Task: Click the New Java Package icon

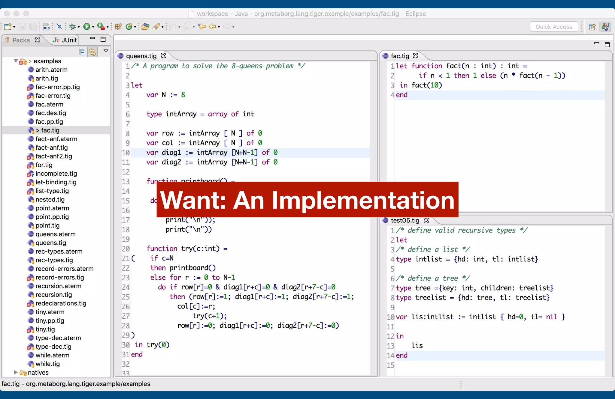Action: click(118, 27)
